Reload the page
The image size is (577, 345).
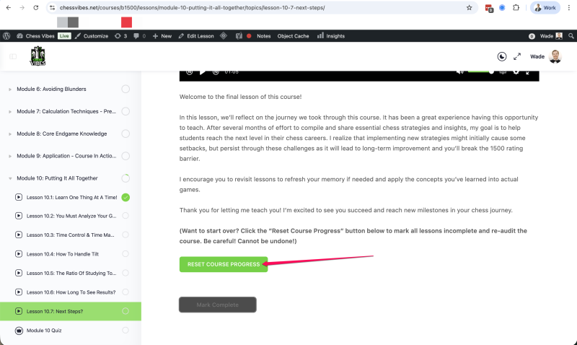coord(36,8)
